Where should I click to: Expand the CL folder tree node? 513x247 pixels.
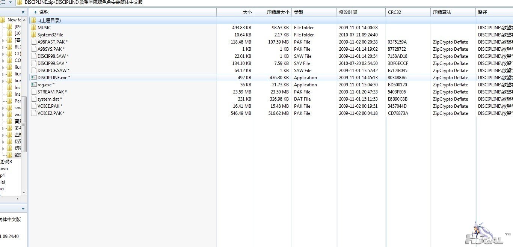[x=3, y=54]
